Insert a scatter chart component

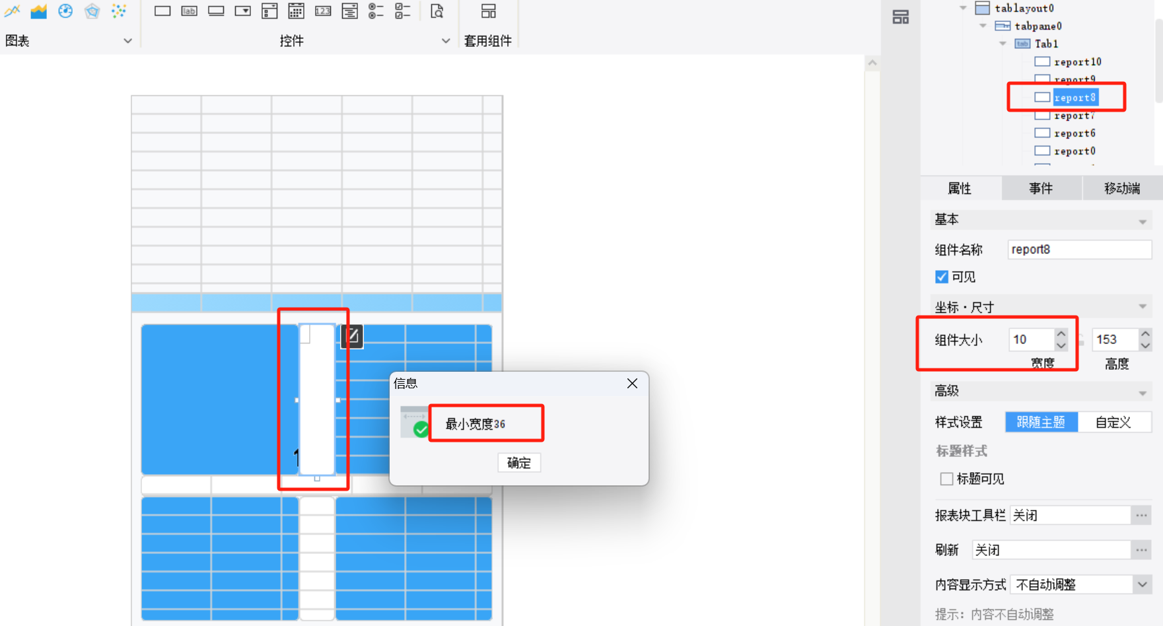click(118, 11)
